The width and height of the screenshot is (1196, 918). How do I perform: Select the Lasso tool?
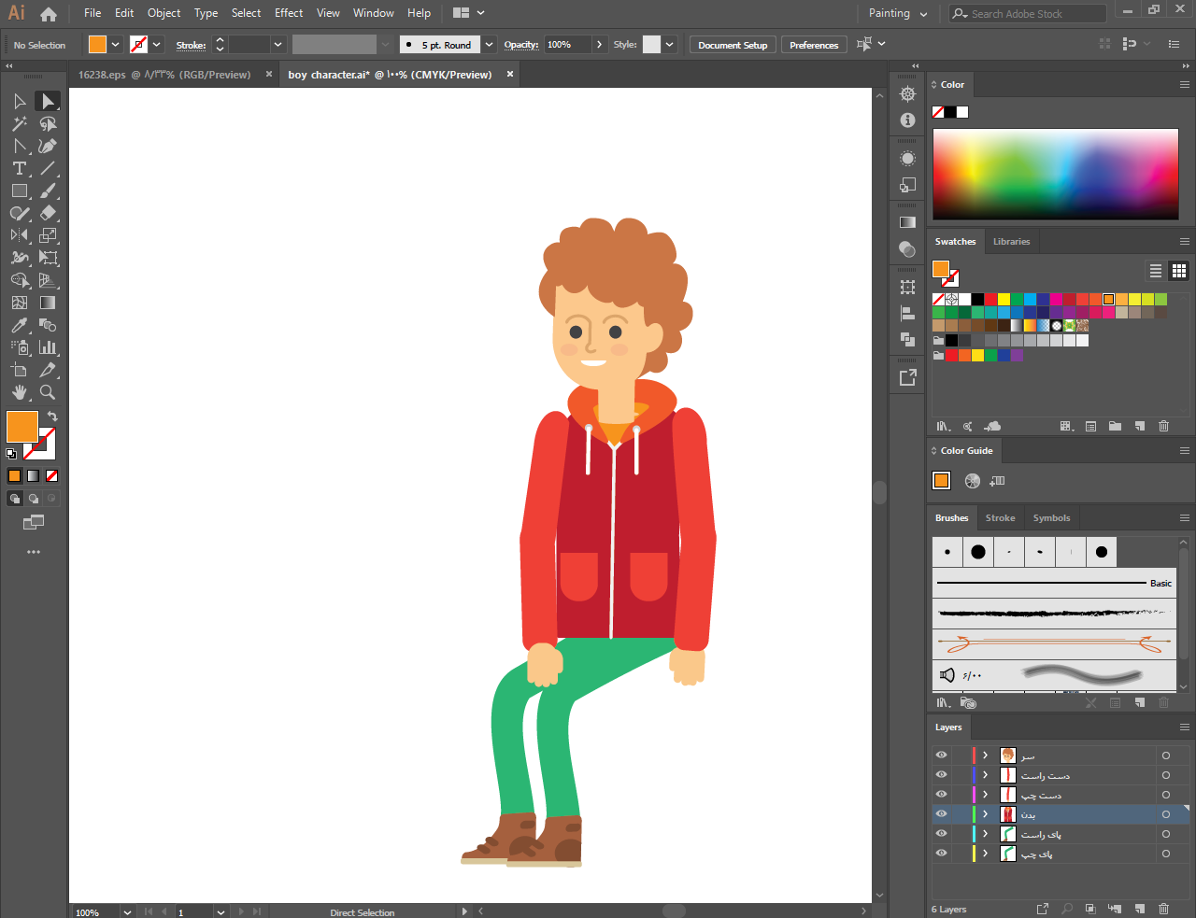(x=48, y=123)
